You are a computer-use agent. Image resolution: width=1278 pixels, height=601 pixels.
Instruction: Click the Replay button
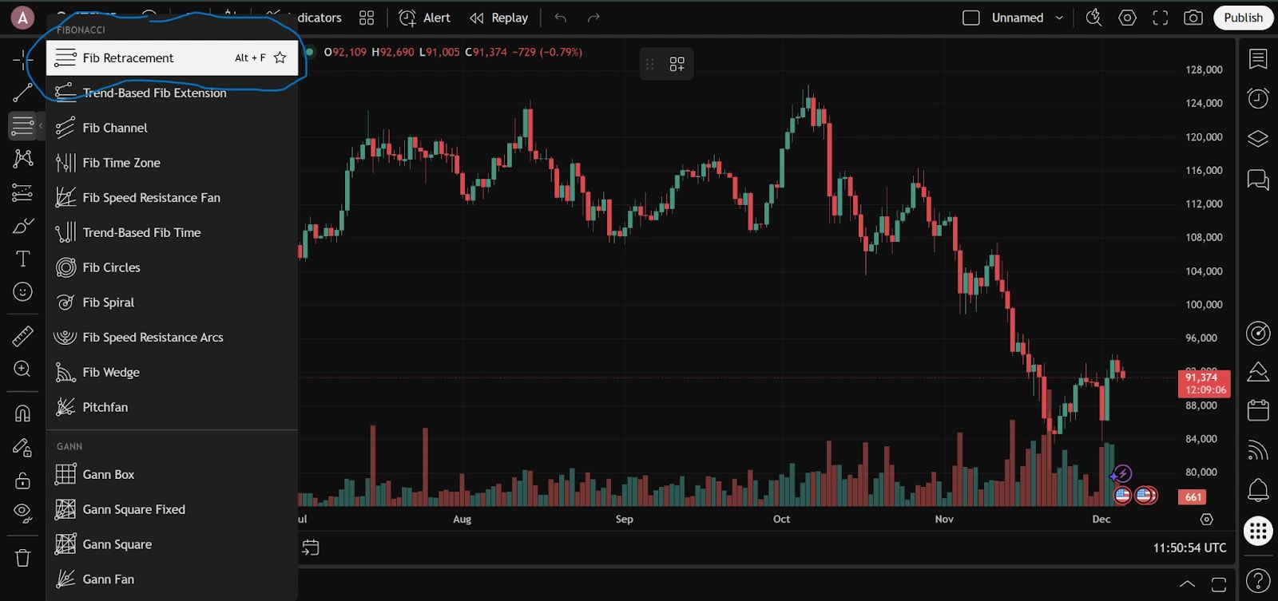[x=499, y=18]
